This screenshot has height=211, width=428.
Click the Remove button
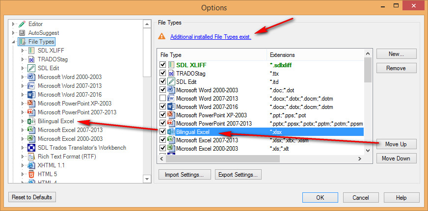pyautogui.click(x=396, y=68)
